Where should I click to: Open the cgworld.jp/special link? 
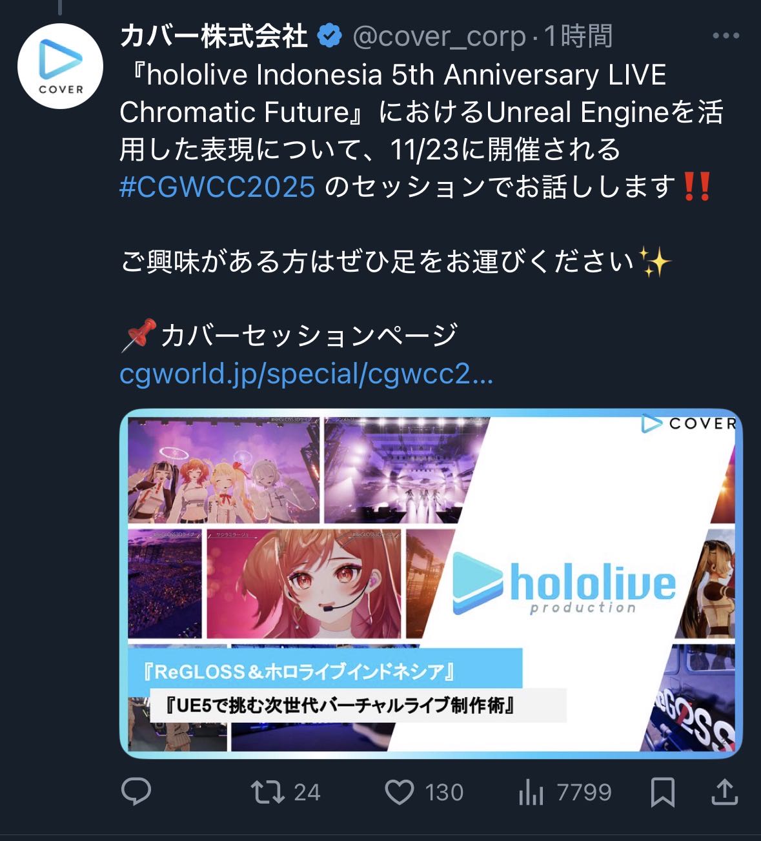pos(307,374)
